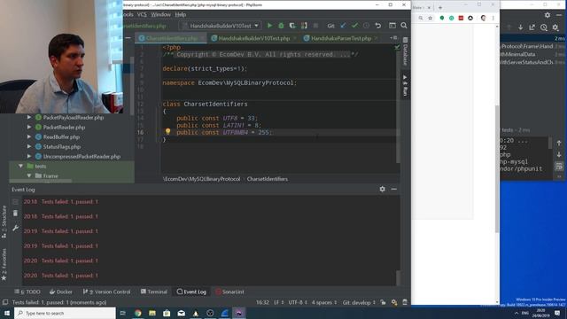Switch to HandshakeBuilderV10Test.php tab
Screen dimensions: 567x319
(253, 38)
